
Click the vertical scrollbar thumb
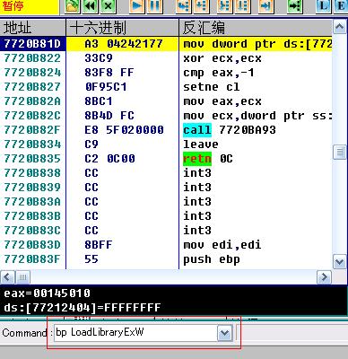pyautogui.click(x=340, y=152)
